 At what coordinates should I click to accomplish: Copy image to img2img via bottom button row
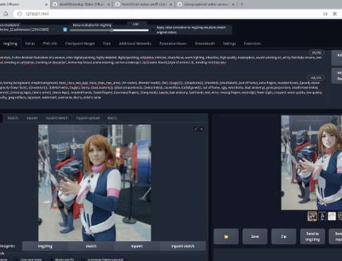tap(45, 246)
